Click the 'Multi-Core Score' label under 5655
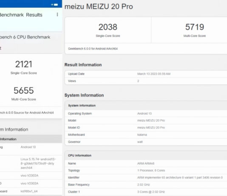 point(24,99)
